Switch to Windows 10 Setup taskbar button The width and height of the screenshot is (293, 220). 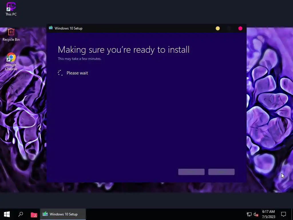(63, 214)
